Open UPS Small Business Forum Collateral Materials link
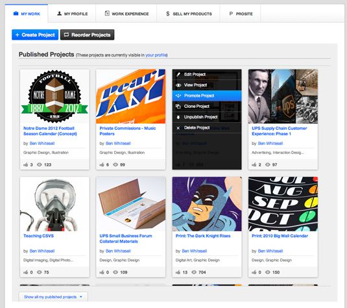 [x=126, y=238]
